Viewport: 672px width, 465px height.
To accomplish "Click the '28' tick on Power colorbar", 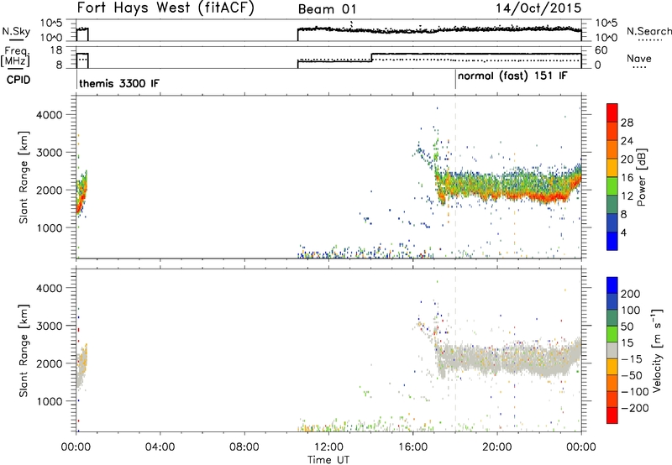I will (627, 123).
